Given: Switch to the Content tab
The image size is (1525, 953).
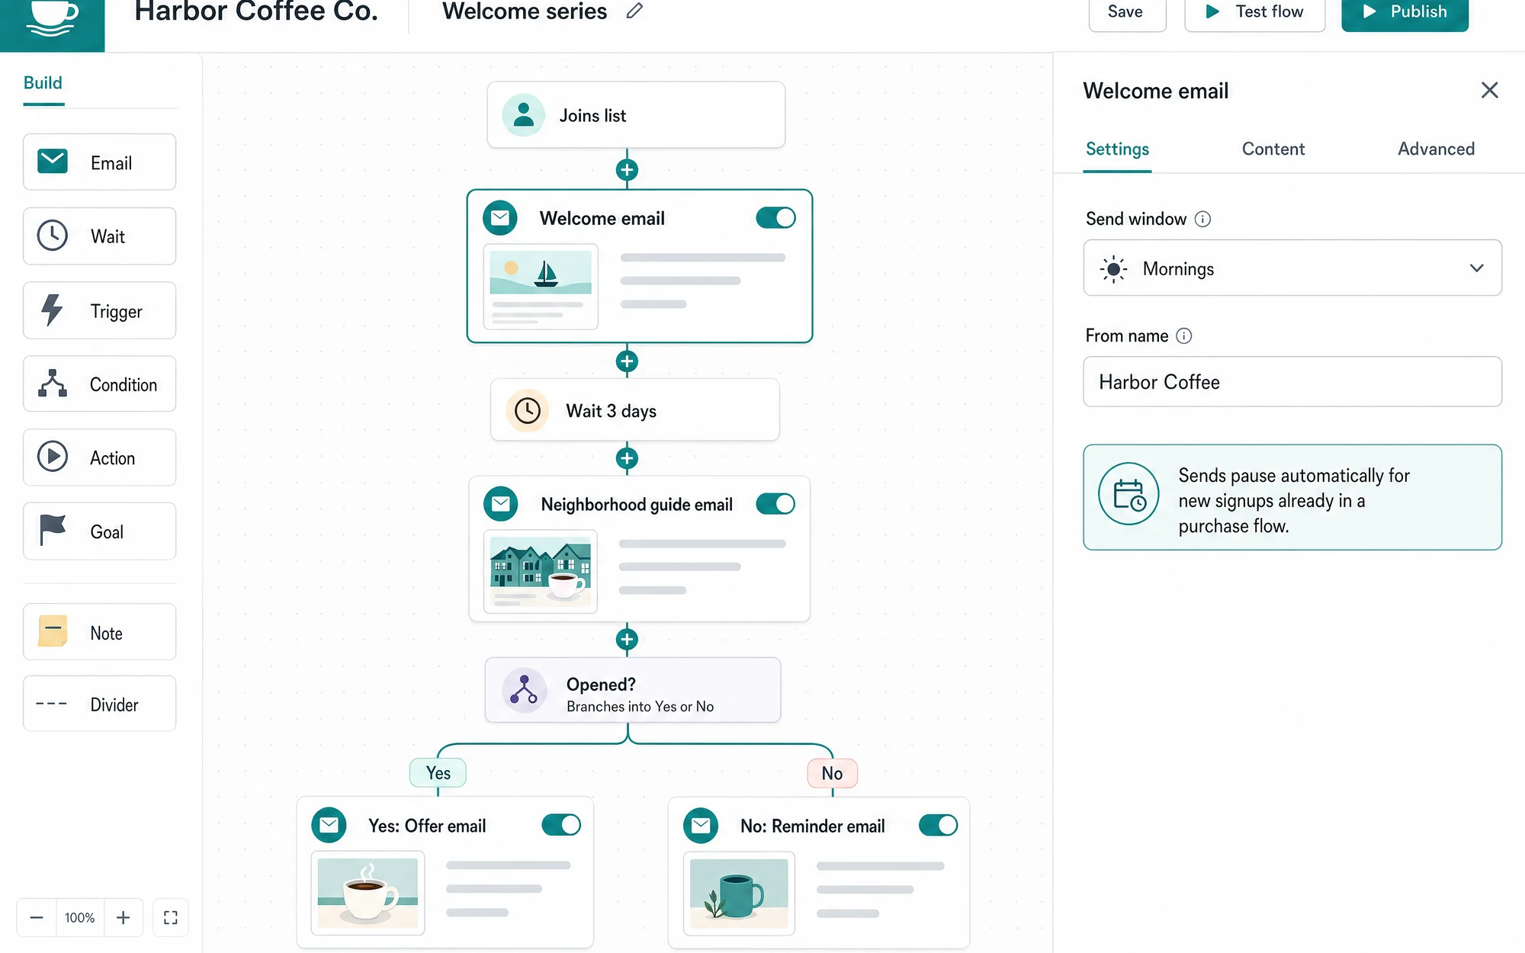Looking at the screenshot, I should click(x=1273, y=149).
